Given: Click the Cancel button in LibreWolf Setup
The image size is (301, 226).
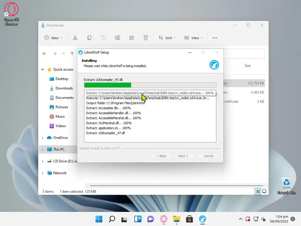Looking at the screenshot, I should point(208,156).
